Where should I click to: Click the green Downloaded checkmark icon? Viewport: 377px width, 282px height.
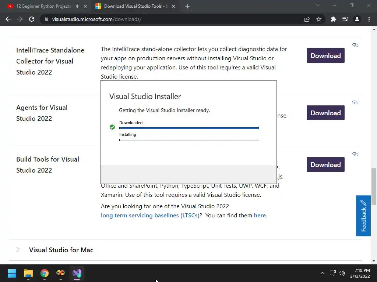click(x=112, y=127)
